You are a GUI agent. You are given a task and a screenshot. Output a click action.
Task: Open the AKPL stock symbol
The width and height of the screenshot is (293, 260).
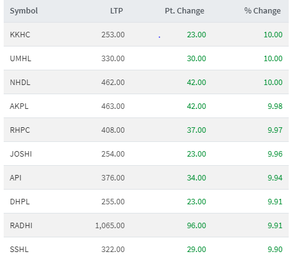tap(19, 106)
